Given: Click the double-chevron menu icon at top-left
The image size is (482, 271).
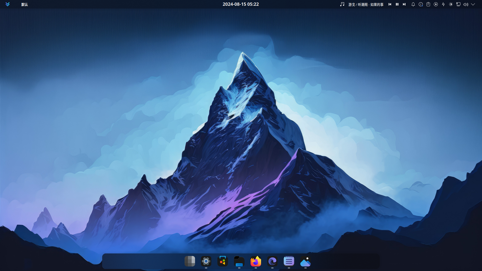Looking at the screenshot, I should pos(8,4).
